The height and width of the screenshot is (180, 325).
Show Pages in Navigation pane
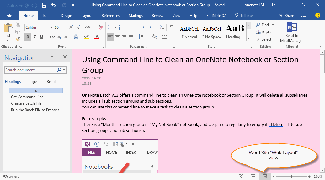coord(33,82)
